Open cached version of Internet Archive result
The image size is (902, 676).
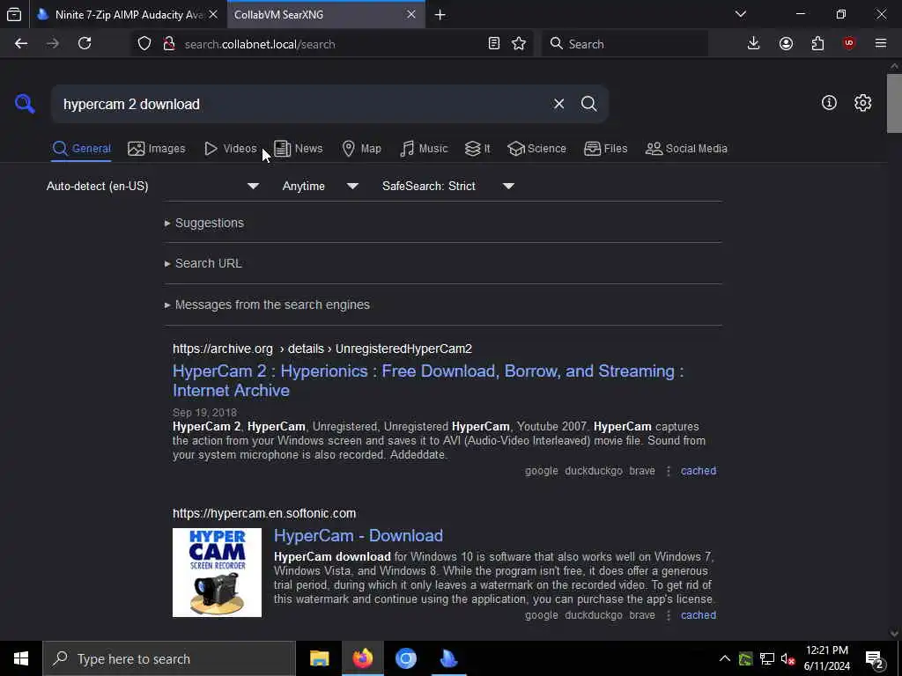click(699, 471)
